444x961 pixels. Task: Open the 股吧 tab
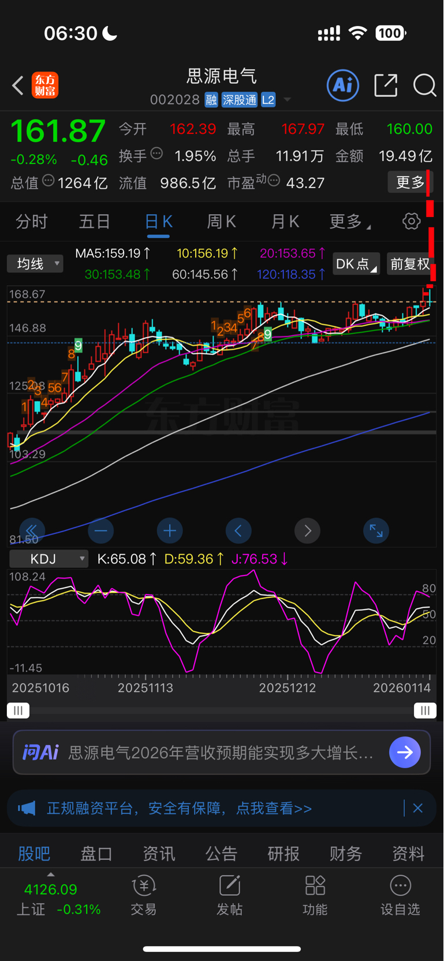[x=34, y=853]
